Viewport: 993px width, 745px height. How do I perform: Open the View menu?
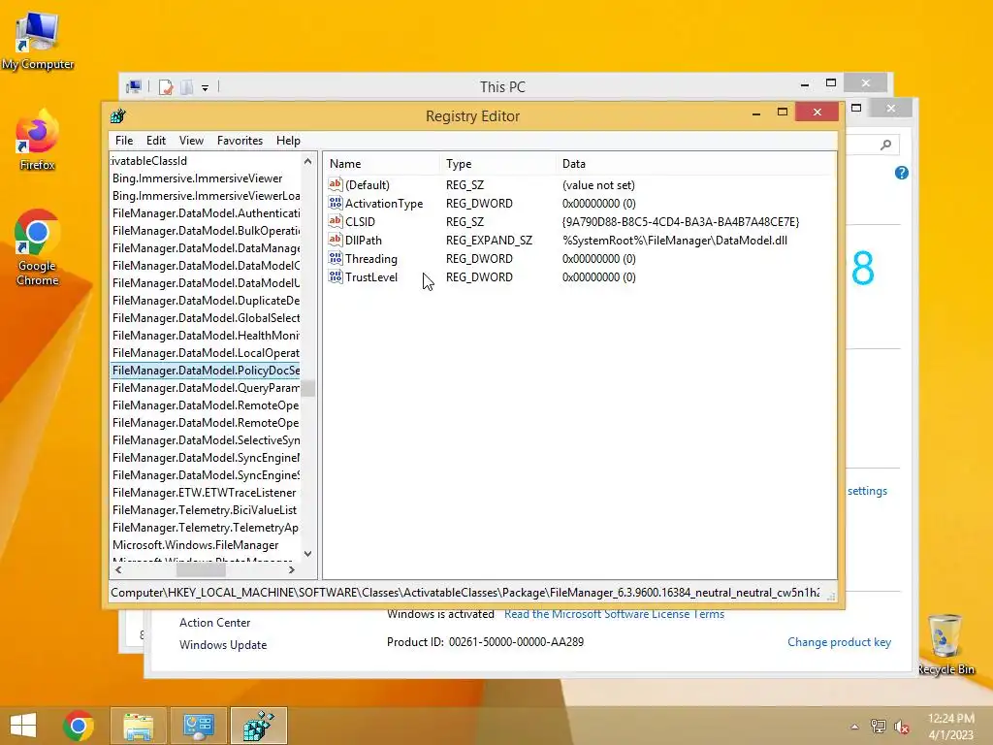coord(191,141)
